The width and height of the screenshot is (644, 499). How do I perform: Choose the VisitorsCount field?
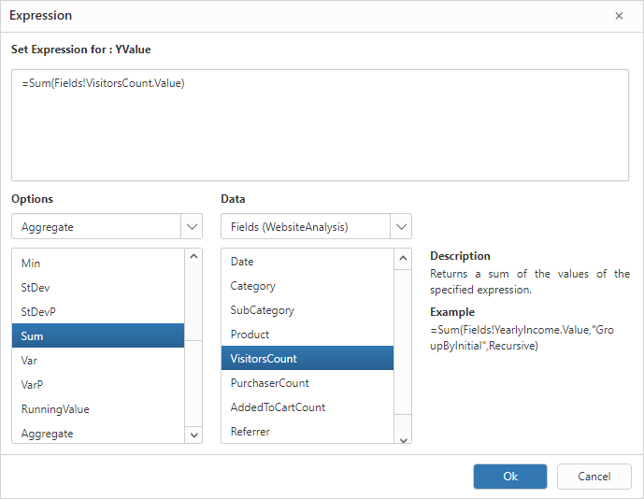tap(308, 358)
